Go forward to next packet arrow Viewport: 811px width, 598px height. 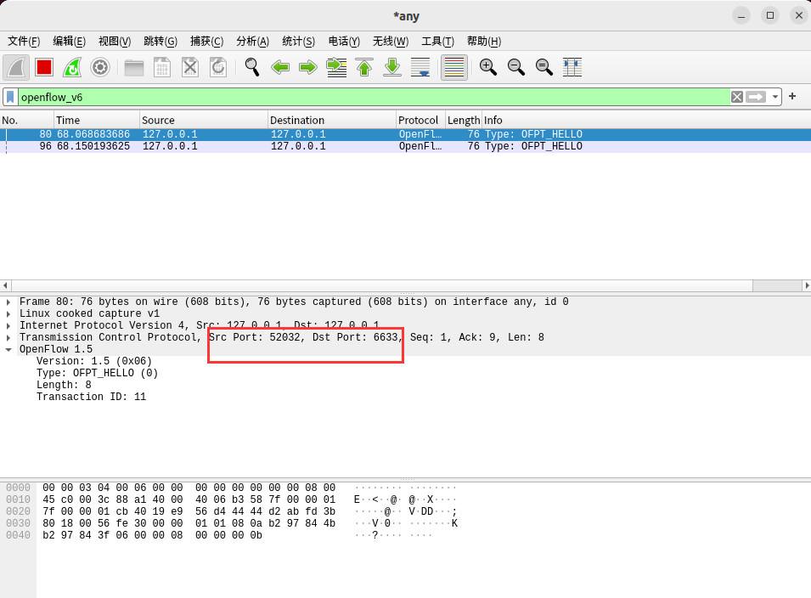click(307, 67)
